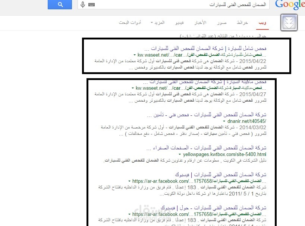Open أدوات البحث search tools
Viewport: 305px width, 226px height.
[x=130, y=22]
